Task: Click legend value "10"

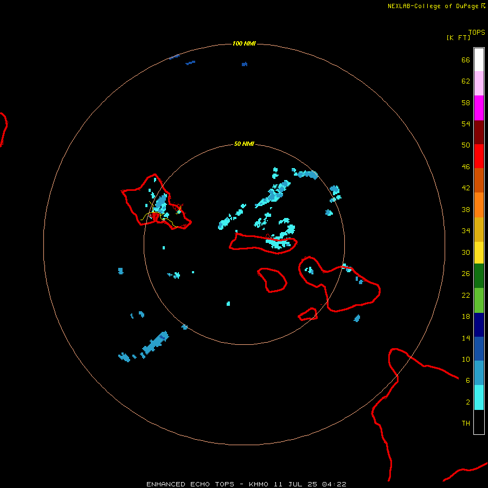Action: pyautogui.click(x=466, y=359)
